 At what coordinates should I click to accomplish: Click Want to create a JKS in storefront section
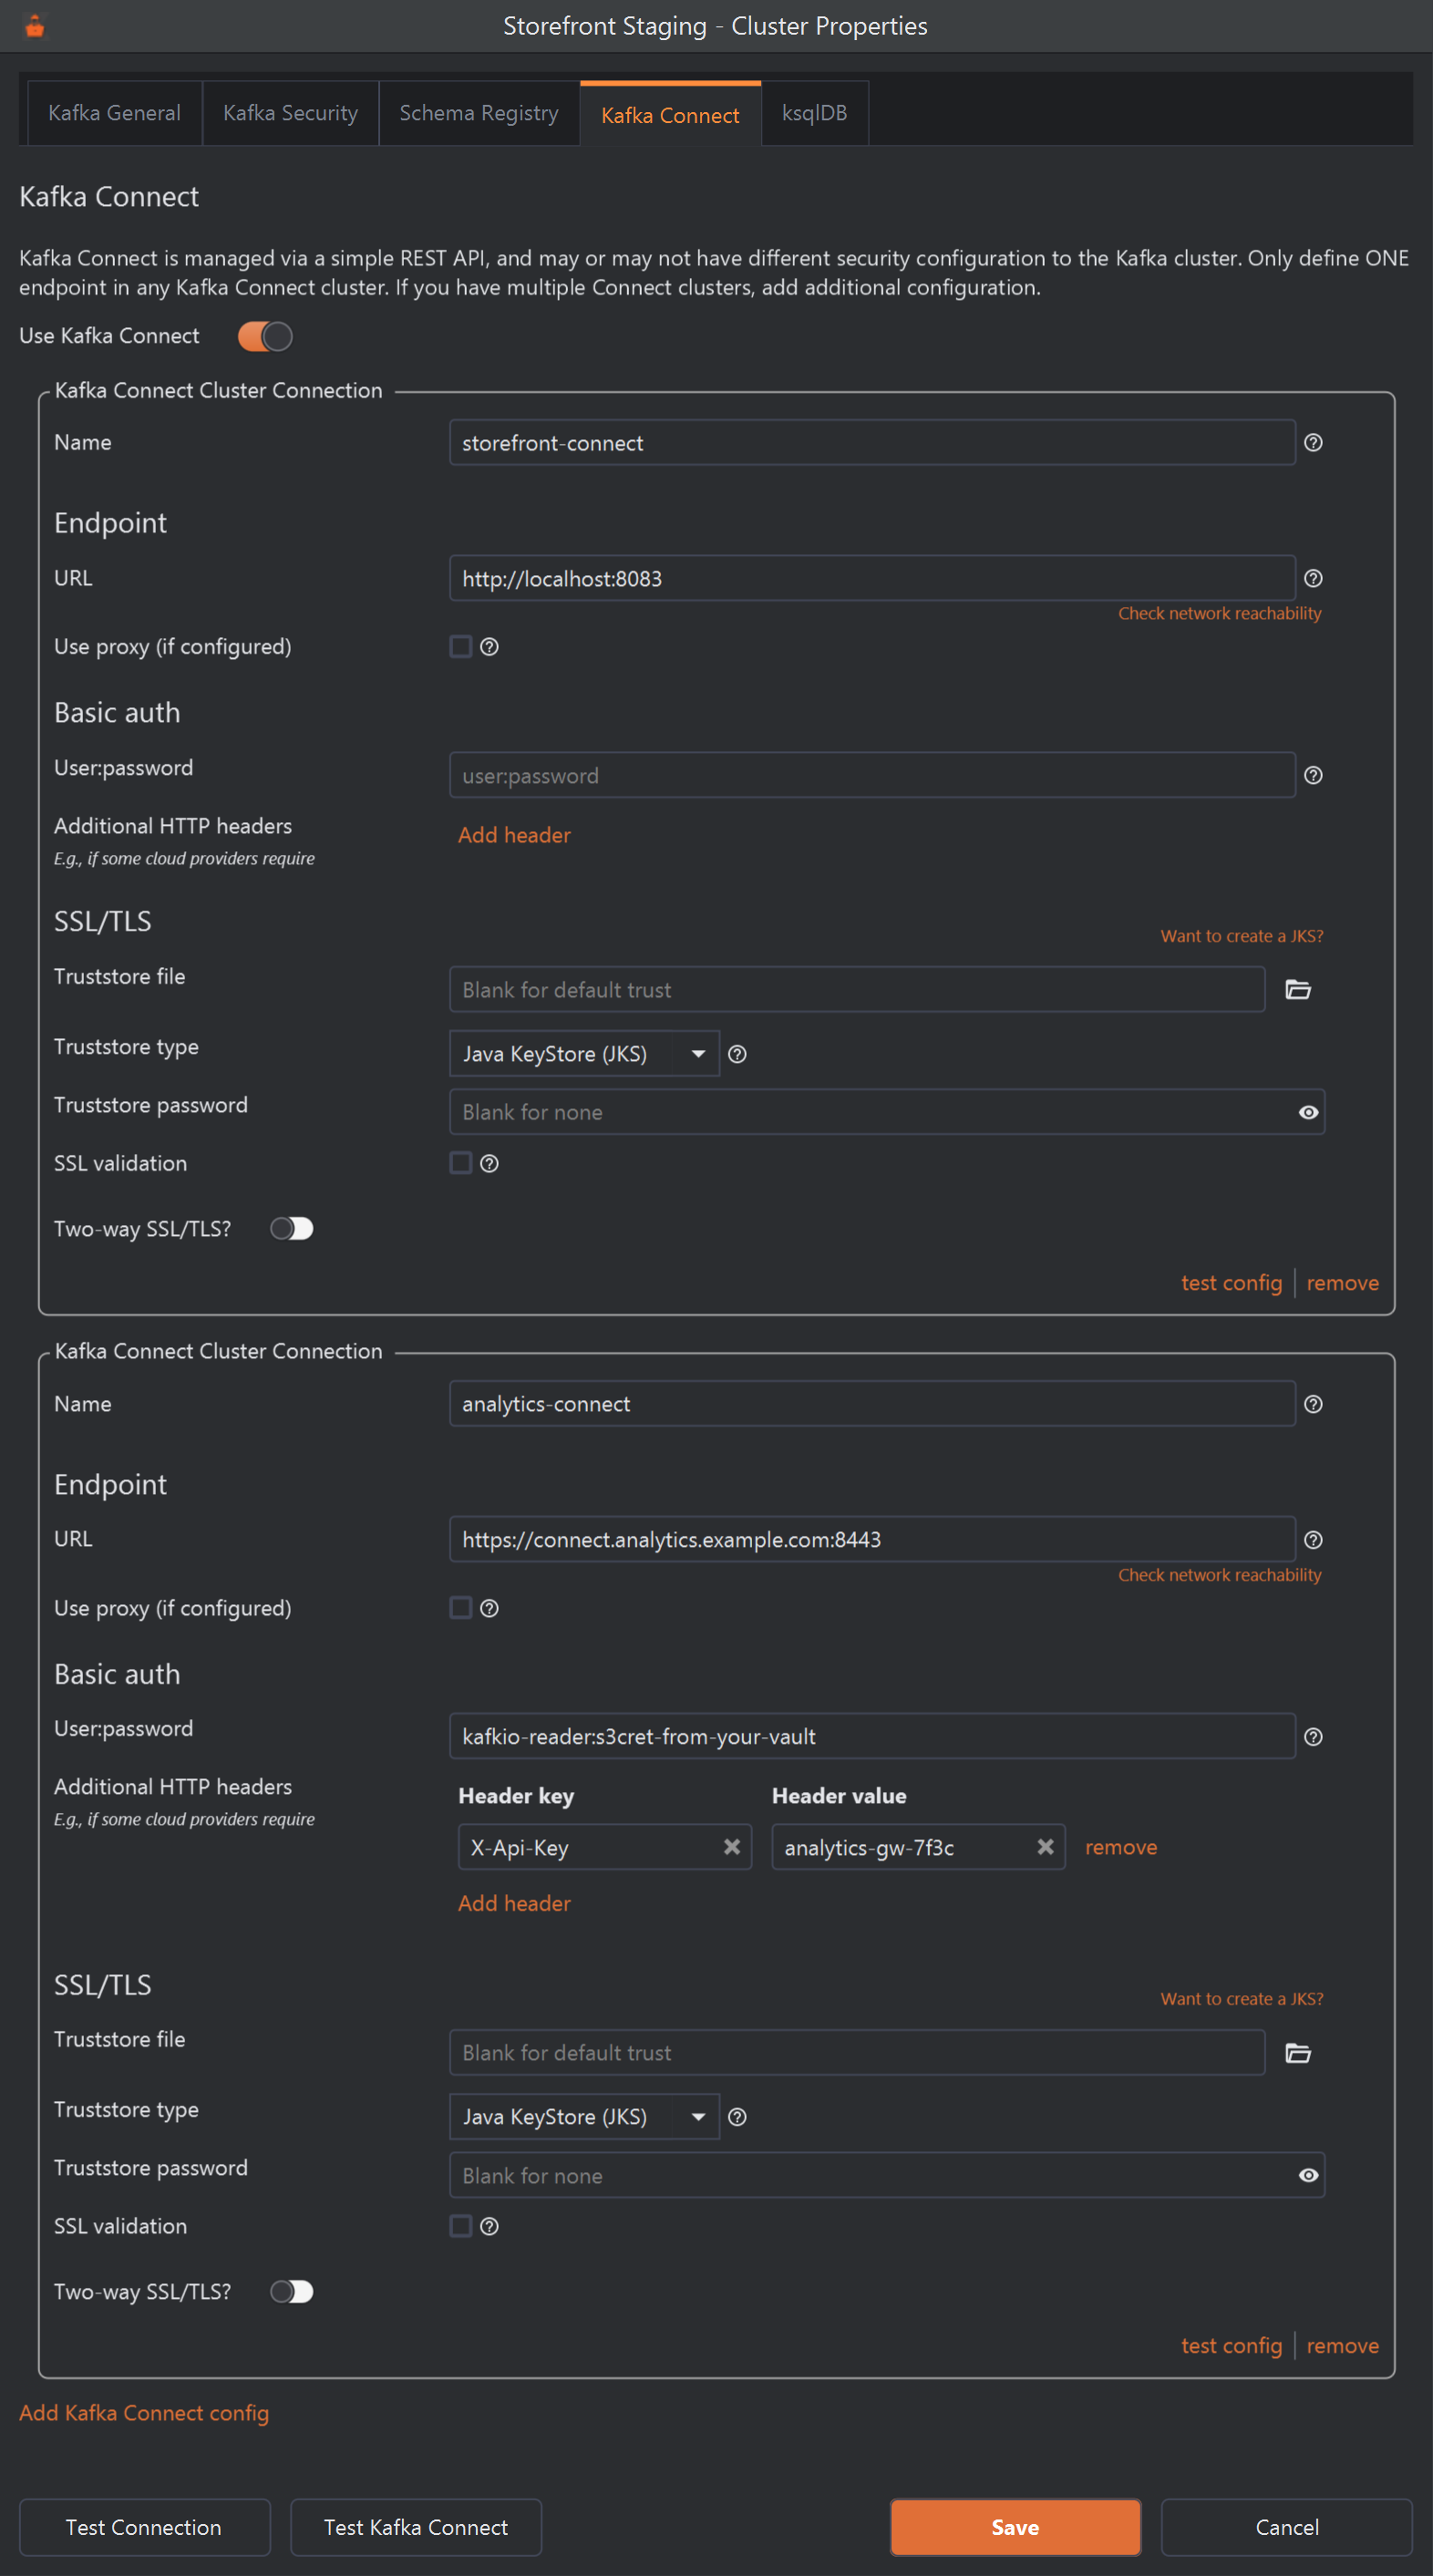(x=1241, y=936)
